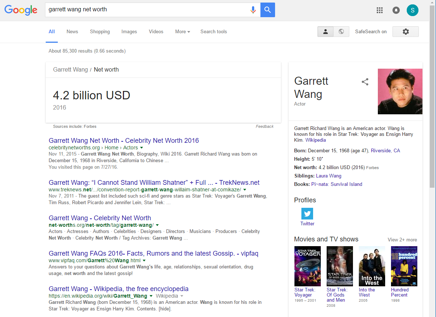The image size is (436, 317).
Task: Open the TrekNews.net William Shatner result
Action: point(154,182)
